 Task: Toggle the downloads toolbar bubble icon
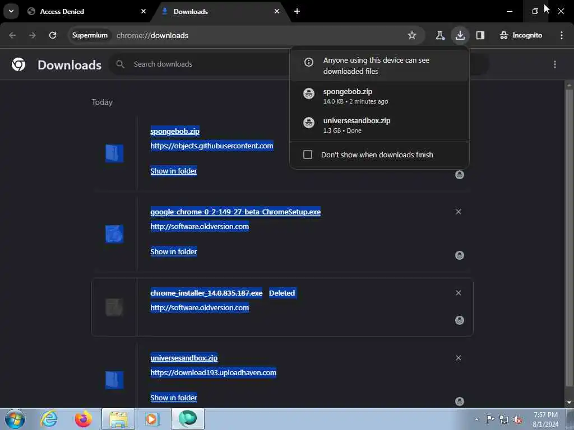460,35
